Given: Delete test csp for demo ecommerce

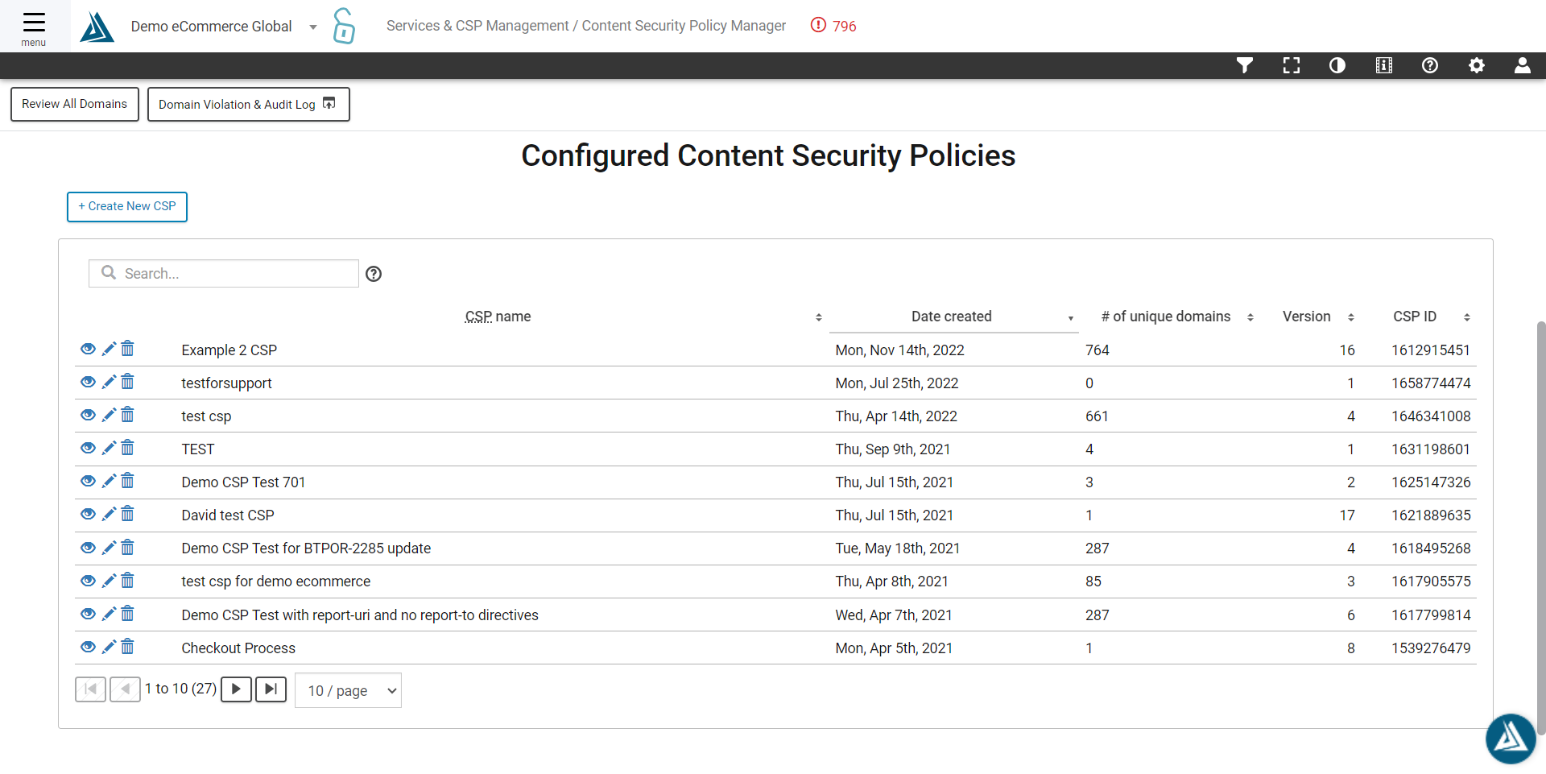Looking at the screenshot, I should tap(127, 581).
